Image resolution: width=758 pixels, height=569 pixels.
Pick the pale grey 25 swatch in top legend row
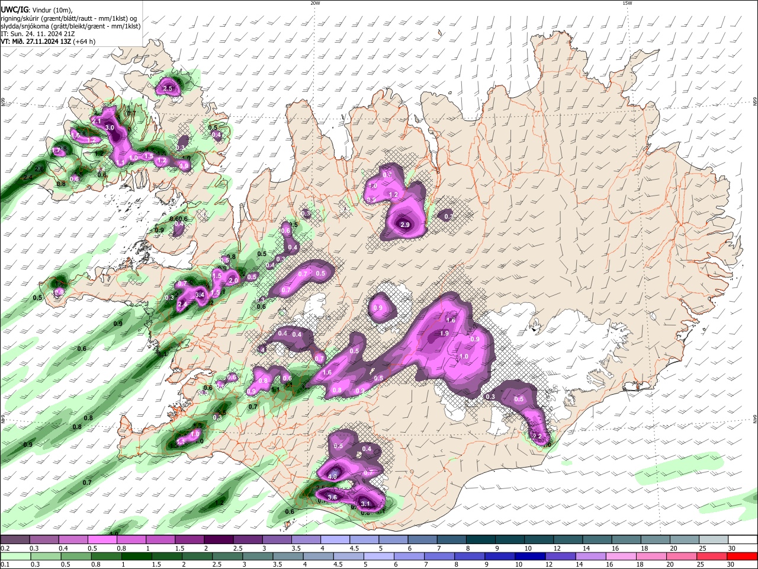(x=714, y=540)
